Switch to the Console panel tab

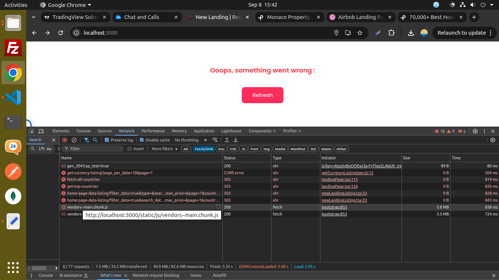point(83,131)
